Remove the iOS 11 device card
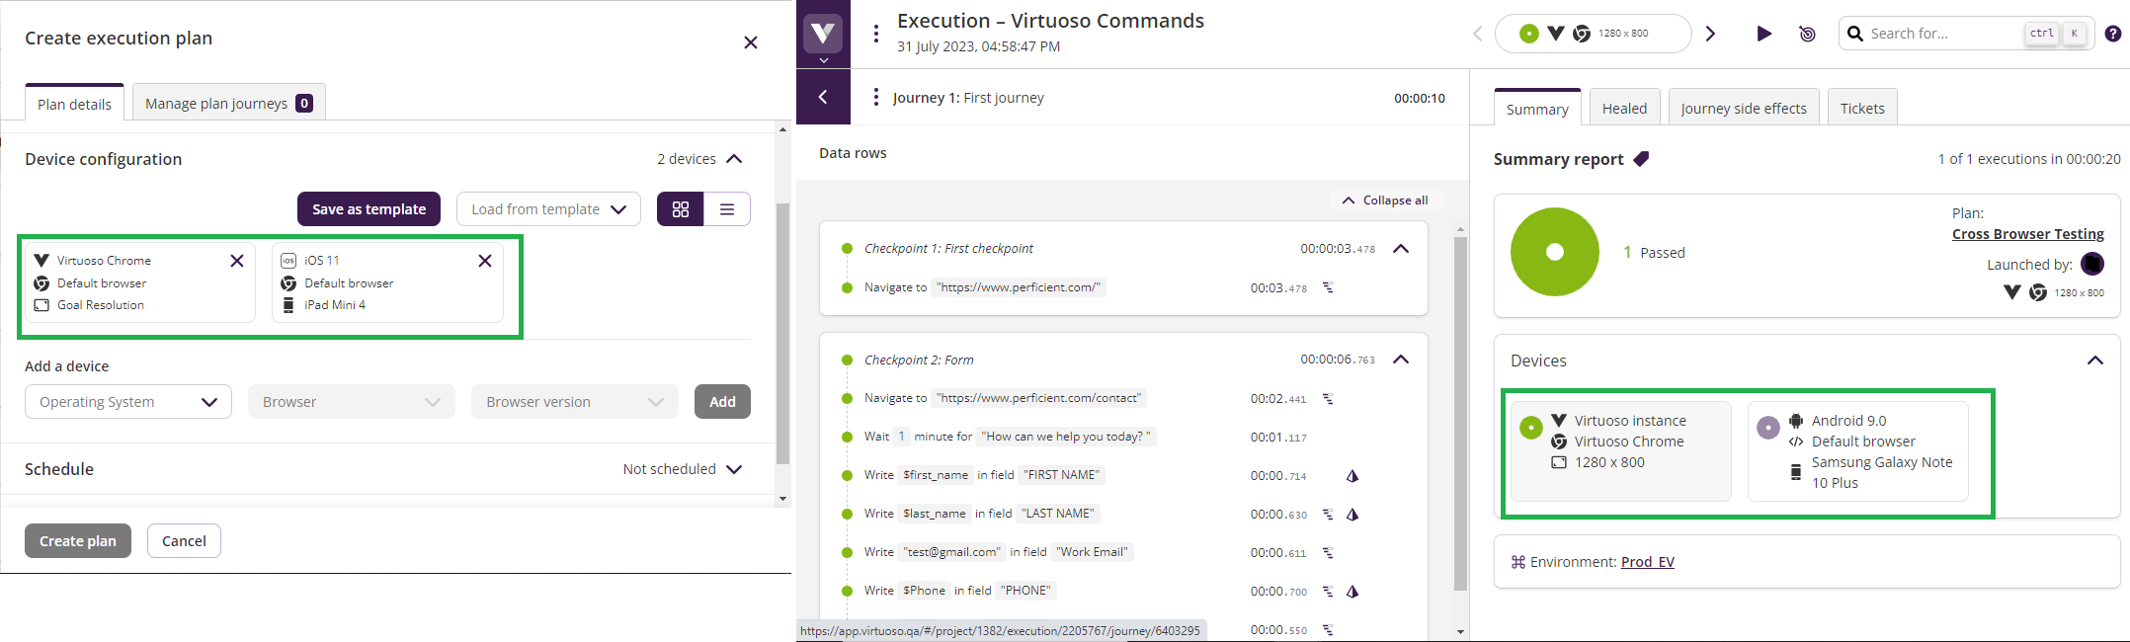Viewport: 2130px width, 642px height. click(485, 261)
